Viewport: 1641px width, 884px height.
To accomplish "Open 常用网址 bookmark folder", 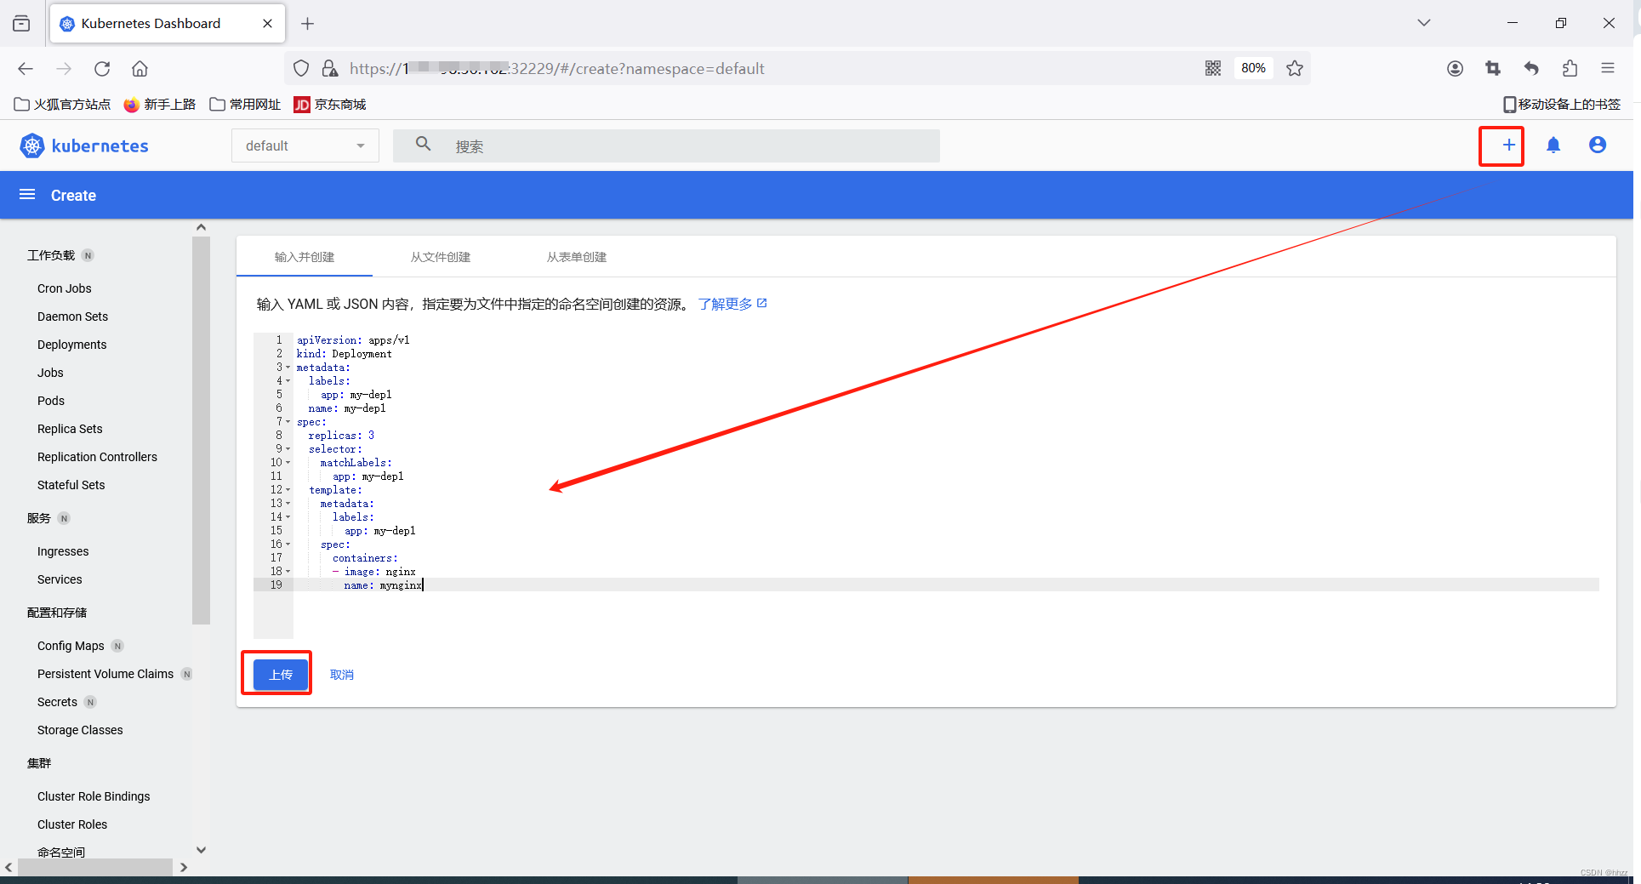I will point(245,105).
